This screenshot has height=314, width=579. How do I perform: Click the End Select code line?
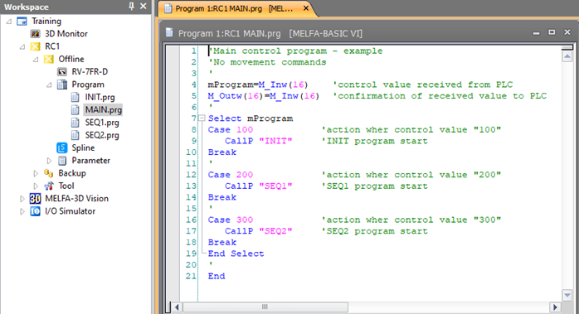236,254
